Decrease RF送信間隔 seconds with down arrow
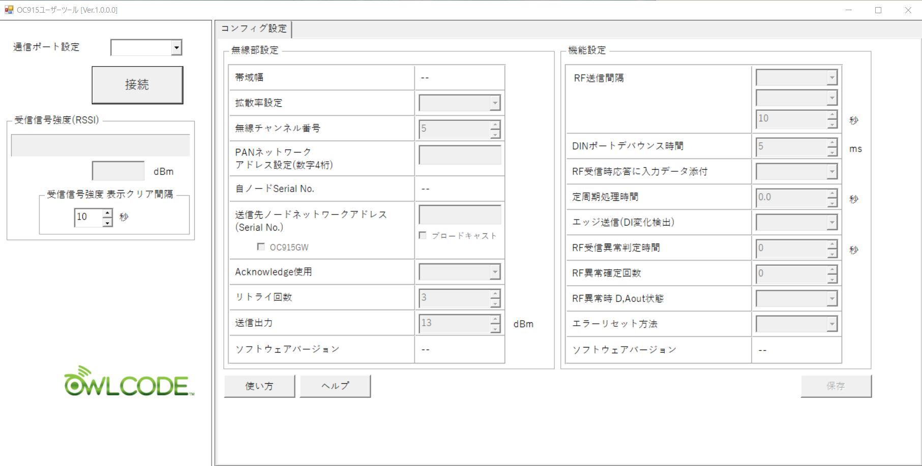This screenshot has height=466, width=922. [x=832, y=124]
